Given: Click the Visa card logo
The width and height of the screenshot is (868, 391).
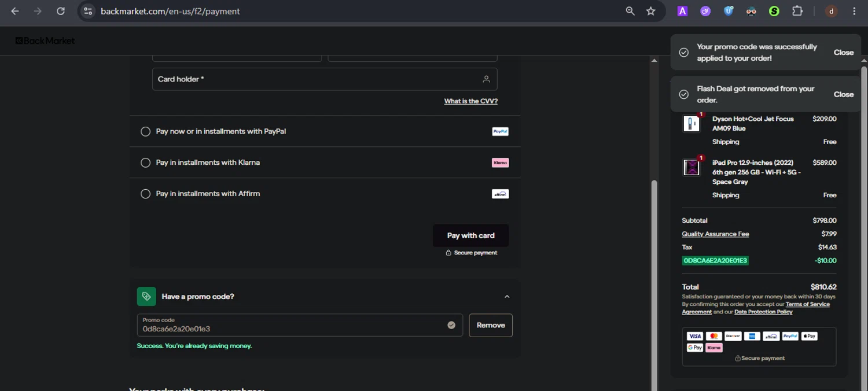Looking at the screenshot, I should (x=694, y=336).
